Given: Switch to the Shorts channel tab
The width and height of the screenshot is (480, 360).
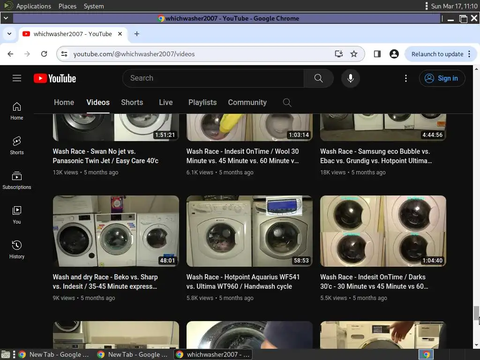Looking at the screenshot, I should 132,102.
